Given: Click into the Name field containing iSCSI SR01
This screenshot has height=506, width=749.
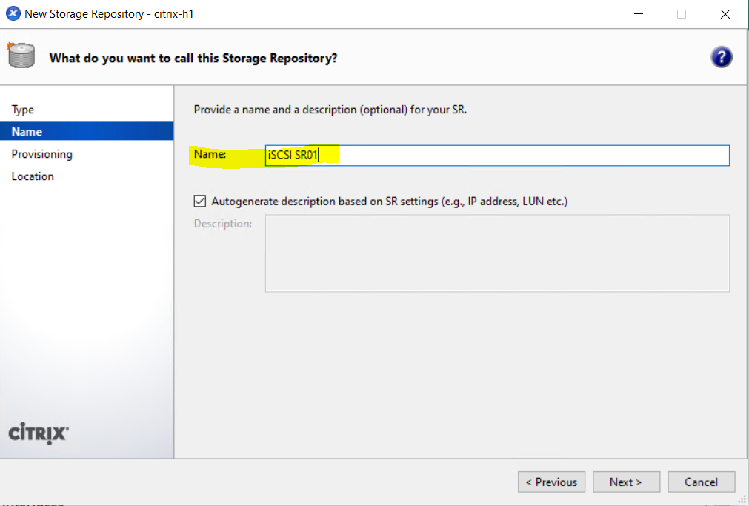Looking at the screenshot, I should coord(497,156).
